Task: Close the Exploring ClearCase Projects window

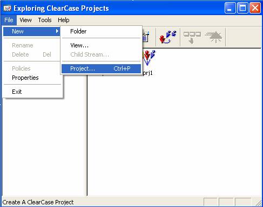Action: click(255, 8)
